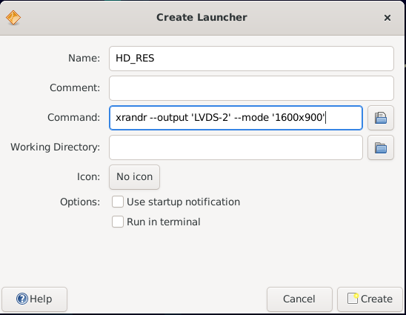Click into the empty Comment field

pyautogui.click(x=251, y=88)
